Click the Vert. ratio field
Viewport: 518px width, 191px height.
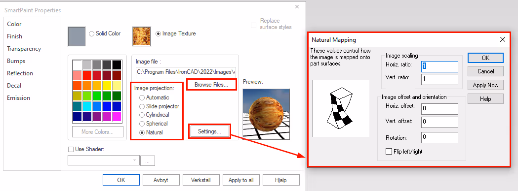pos(439,79)
